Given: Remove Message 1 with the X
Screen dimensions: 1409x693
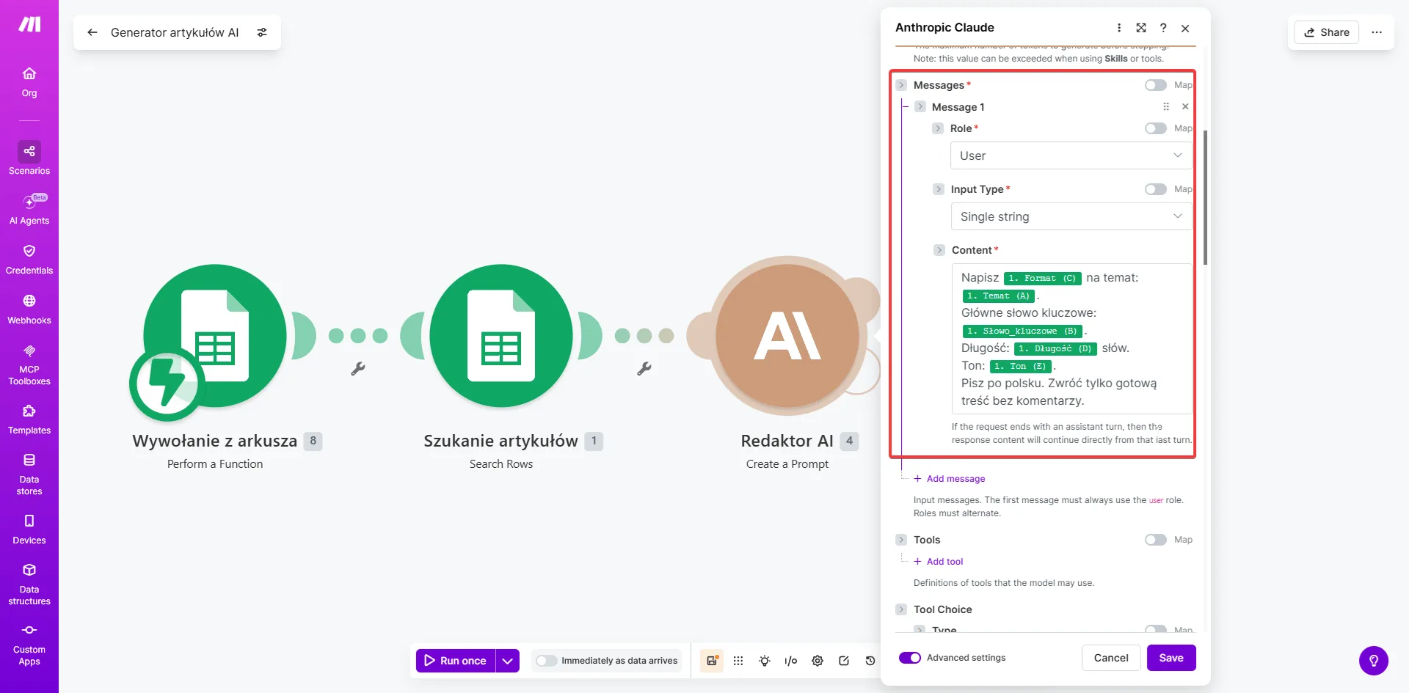Looking at the screenshot, I should click(x=1185, y=106).
